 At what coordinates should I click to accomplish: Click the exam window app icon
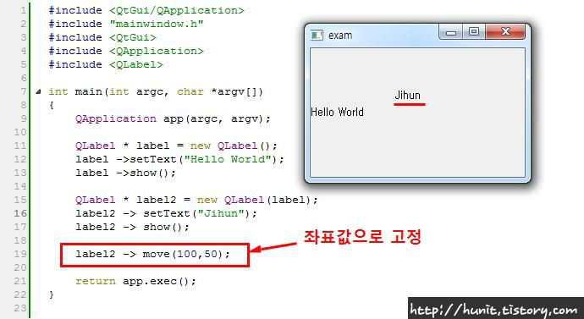[x=317, y=35]
